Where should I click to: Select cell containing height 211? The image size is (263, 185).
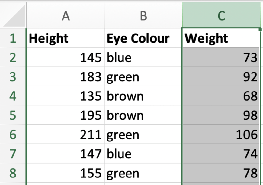(66, 134)
